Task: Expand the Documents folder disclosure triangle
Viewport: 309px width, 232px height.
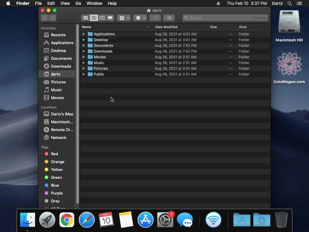Action: 84,45
